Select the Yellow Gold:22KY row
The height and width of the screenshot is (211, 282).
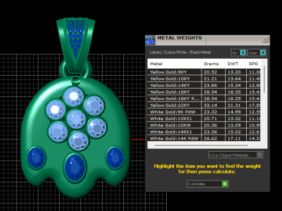coord(204,105)
